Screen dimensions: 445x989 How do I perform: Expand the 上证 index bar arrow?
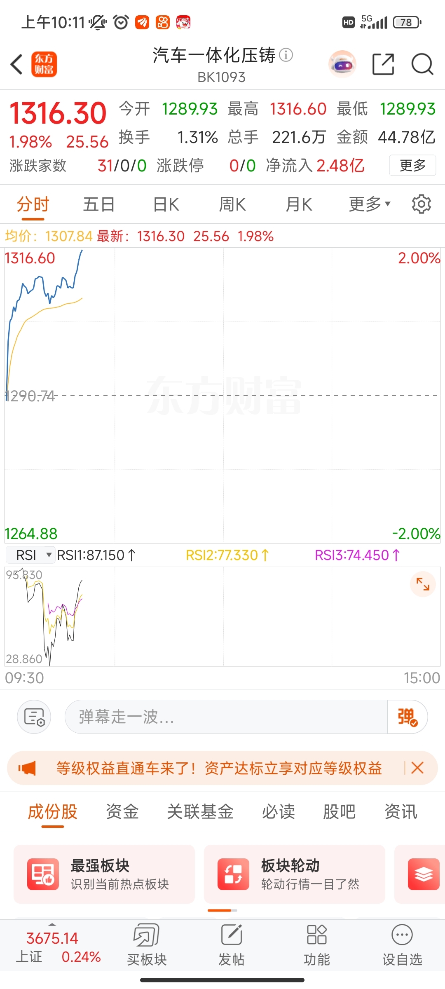[52, 924]
